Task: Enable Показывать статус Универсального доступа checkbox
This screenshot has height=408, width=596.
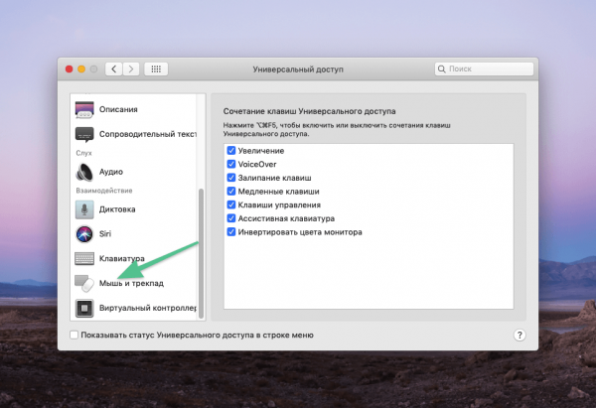Action: point(74,335)
